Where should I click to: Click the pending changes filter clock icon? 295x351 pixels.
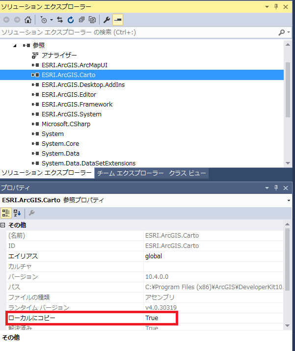pos(44,20)
